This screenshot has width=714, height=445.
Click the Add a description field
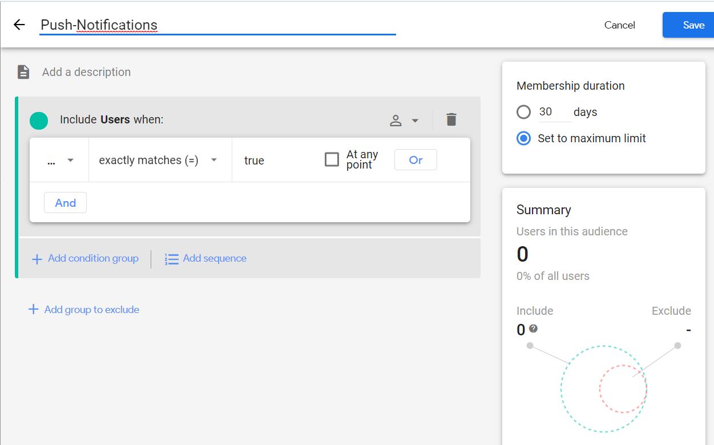coord(86,72)
